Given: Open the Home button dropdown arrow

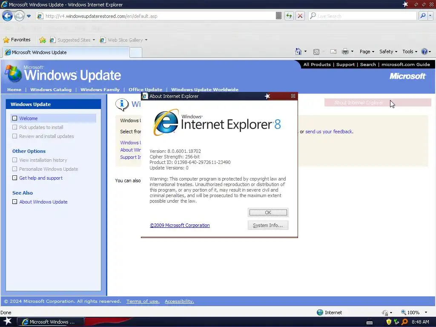Looking at the screenshot, I should [305, 52].
